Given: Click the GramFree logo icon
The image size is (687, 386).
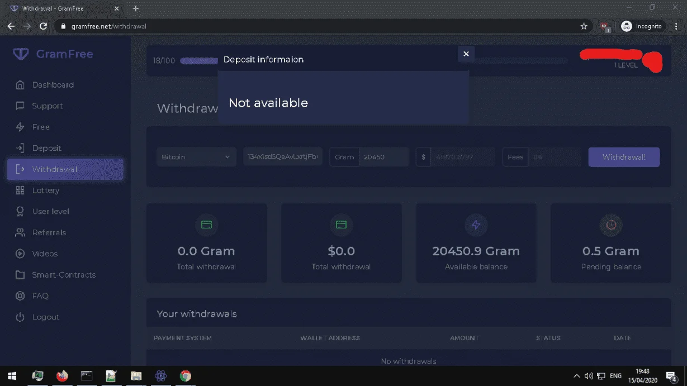Looking at the screenshot, I should coord(21,54).
